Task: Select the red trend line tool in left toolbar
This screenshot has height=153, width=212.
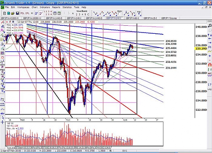Action: [x=2, y=22]
